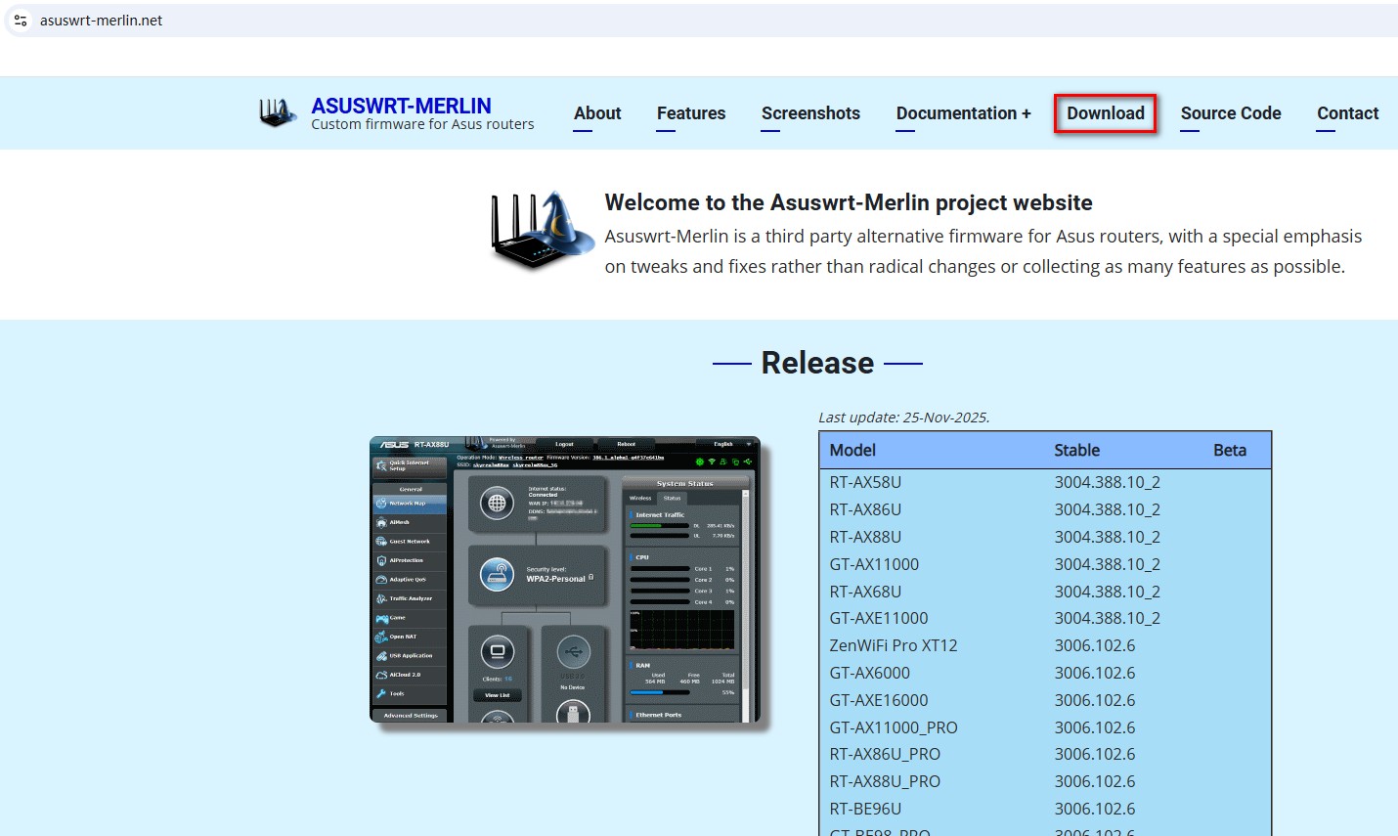Select the GT-AXE11000 model cell
This screenshot has width=1398, height=836.
878,618
